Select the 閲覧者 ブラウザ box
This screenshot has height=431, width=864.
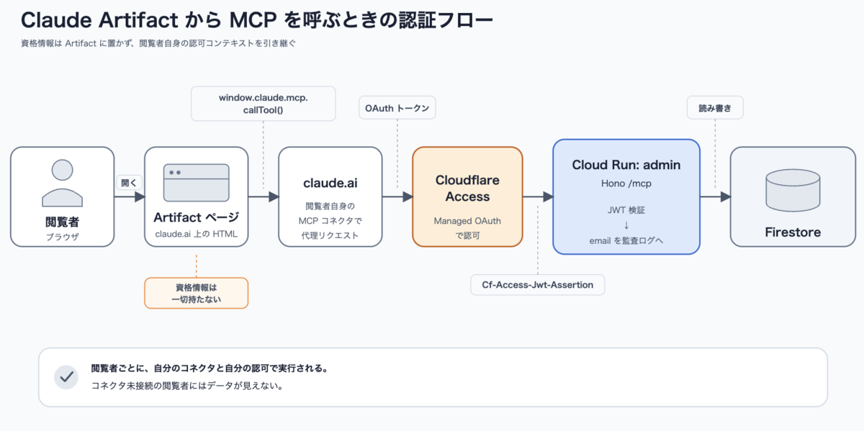click(x=62, y=197)
